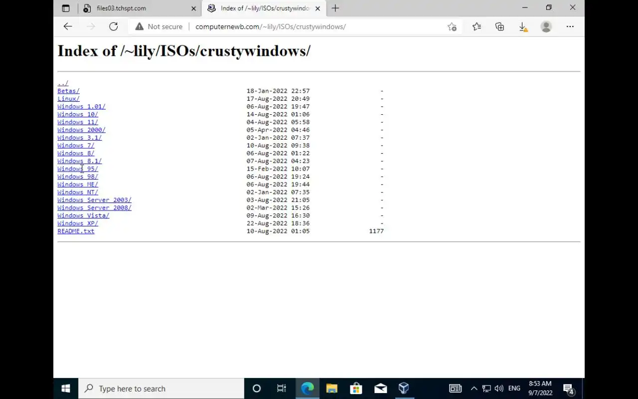Close the files03.tchspt.com tab
638x399 pixels.
[x=194, y=8]
